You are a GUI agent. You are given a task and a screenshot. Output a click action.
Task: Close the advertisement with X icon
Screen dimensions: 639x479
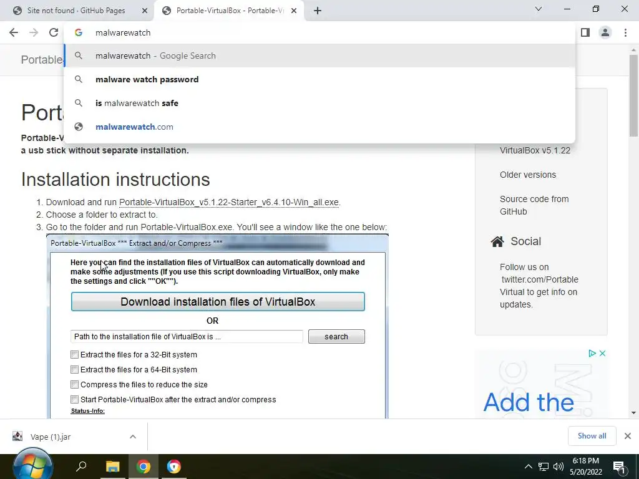pyautogui.click(x=602, y=354)
